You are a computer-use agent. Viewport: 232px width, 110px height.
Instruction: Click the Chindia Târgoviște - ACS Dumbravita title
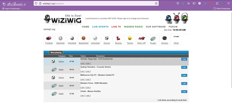pyautogui.click(x=97, y=59)
